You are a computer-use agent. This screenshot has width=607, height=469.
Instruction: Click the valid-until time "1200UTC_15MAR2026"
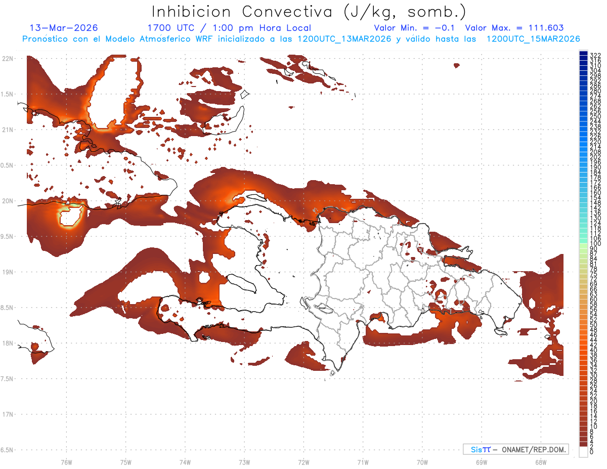pyautogui.click(x=533, y=39)
